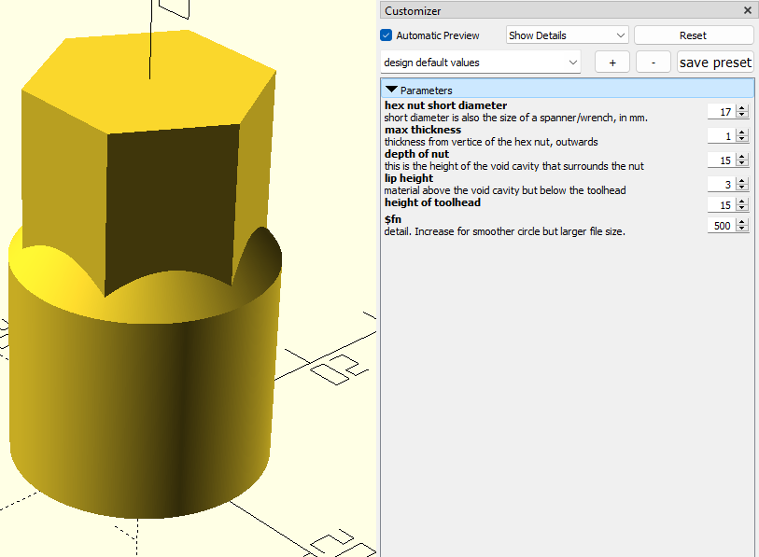Decrease height of toolhead with the down arrow
This screenshot has width=759, height=557.
coord(741,208)
